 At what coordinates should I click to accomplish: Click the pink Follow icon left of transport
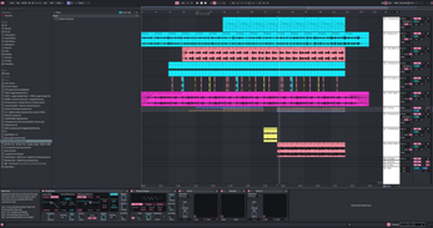[177, 3]
